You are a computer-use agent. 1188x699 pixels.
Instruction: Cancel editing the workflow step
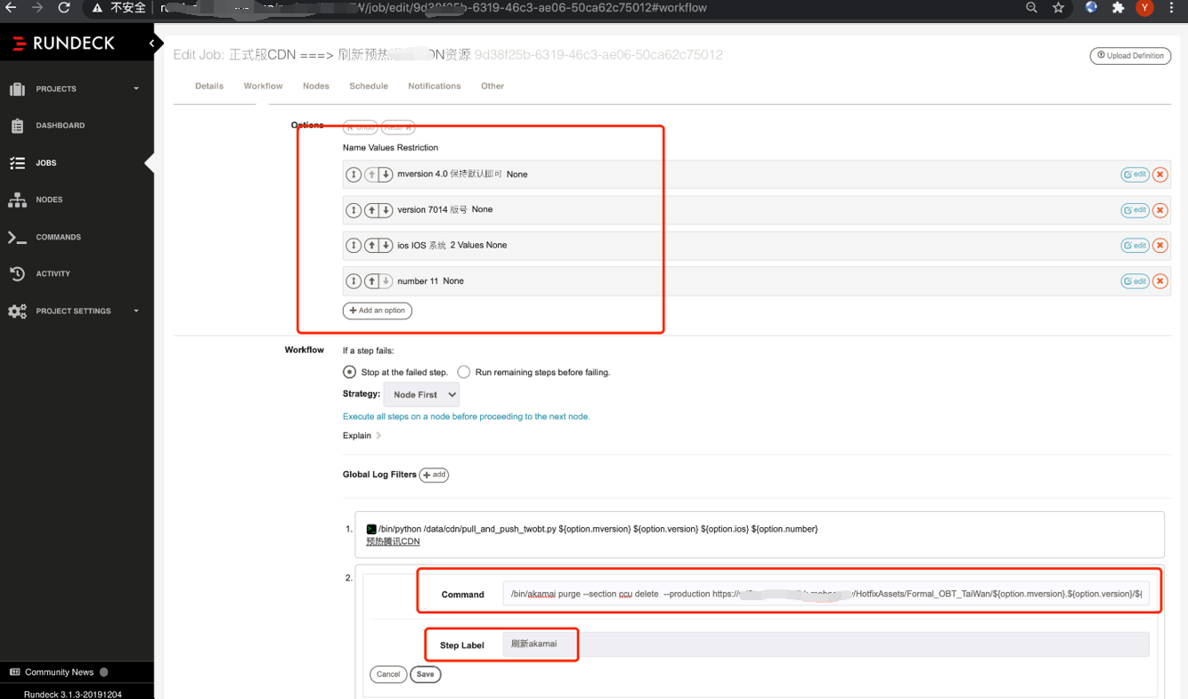pyautogui.click(x=388, y=675)
